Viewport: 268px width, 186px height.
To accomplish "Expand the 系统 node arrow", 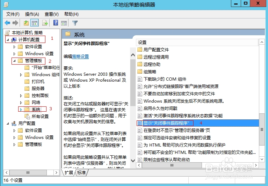I will coord(21,110).
